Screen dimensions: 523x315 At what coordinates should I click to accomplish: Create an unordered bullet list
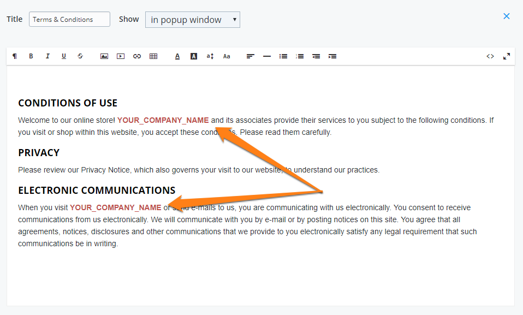click(x=283, y=56)
